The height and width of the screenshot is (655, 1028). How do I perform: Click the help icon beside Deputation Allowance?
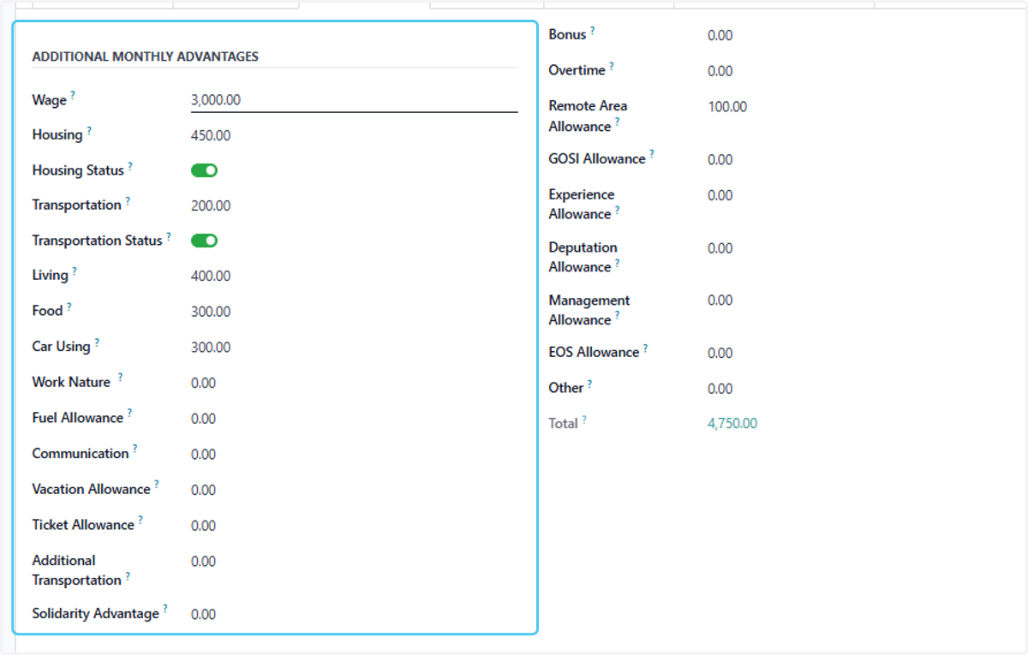coord(617,263)
